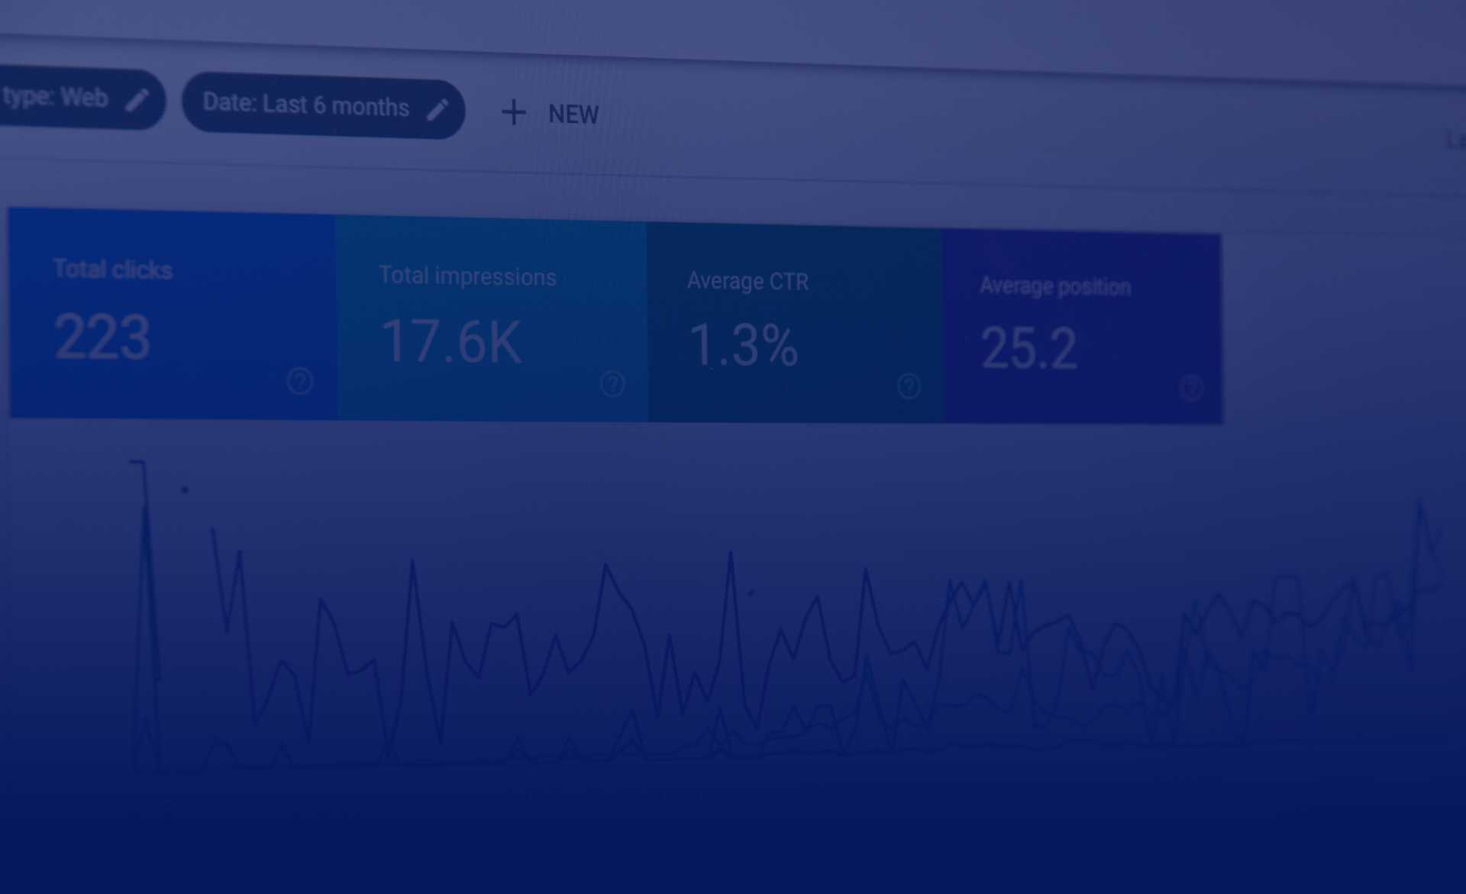Toggle the Average position metric card
This screenshot has height=894, width=1466.
(x=1082, y=328)
